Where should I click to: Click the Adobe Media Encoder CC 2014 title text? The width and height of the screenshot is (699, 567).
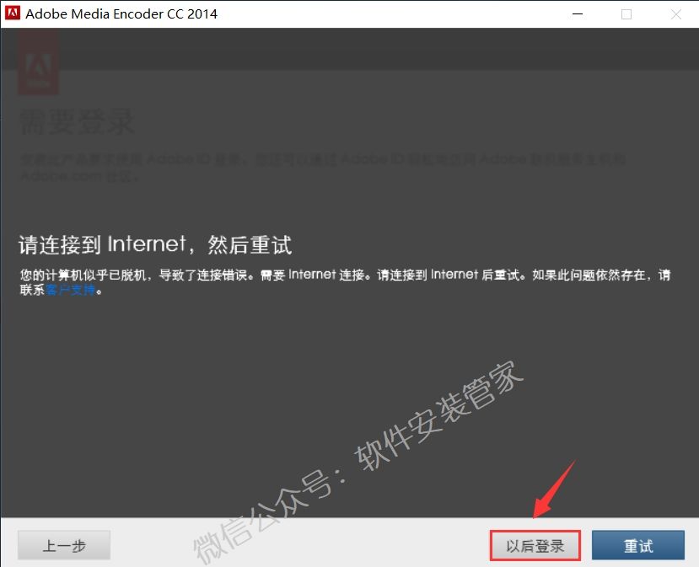121,13
